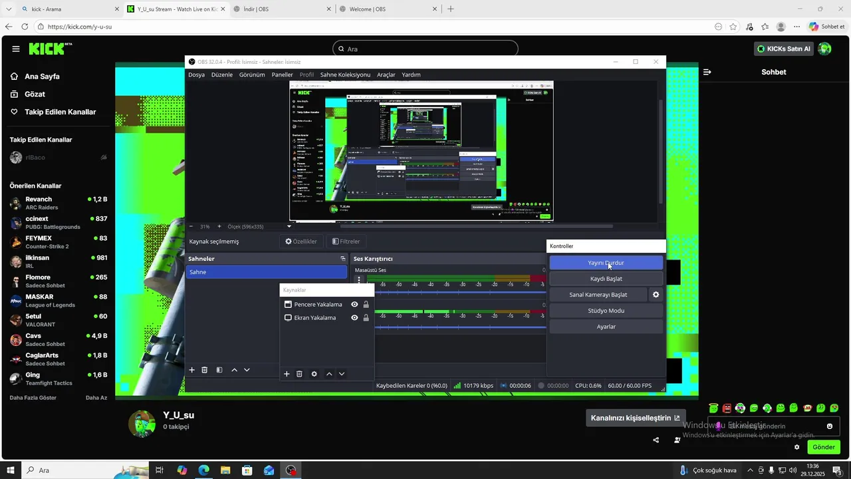Send chat message with Gönder button
The width and height of the screenshot is (851, 479).
(823, 447)
